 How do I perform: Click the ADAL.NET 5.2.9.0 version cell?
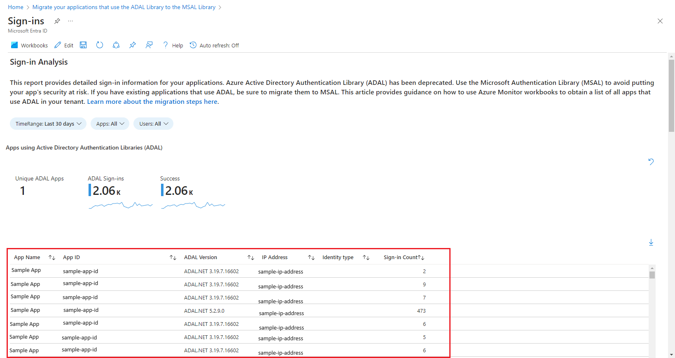coord(204,311)
